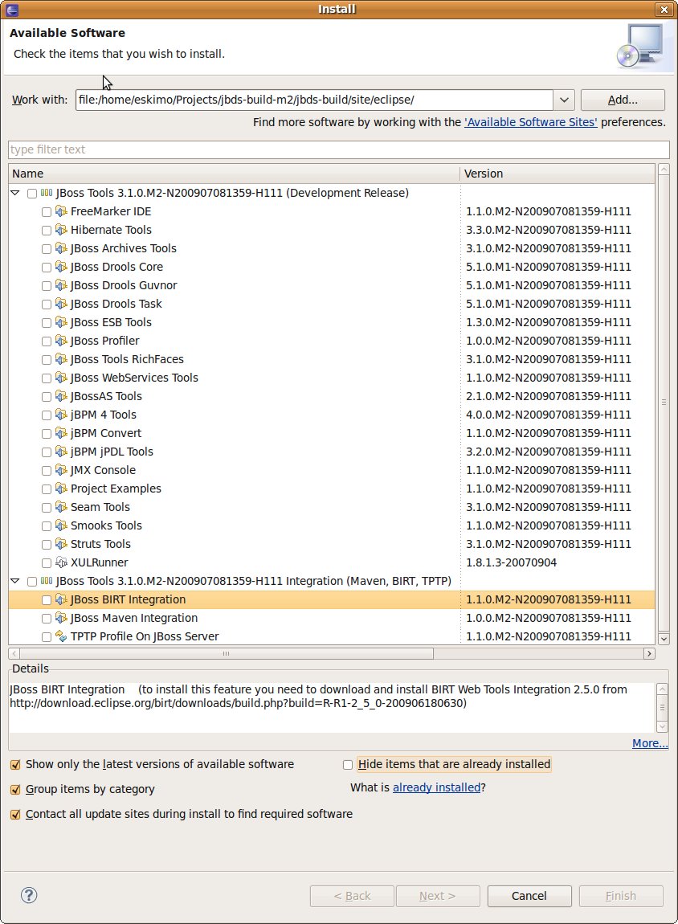Image resolution: width=678 pixels, height=924 pixels.
Task: Click the software list vertical scrollbar thumb
Action: pyautogui.click(x=664, y=403)
